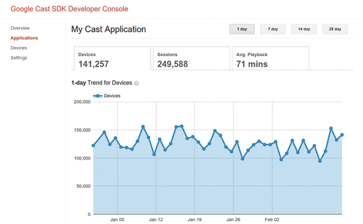
Task: Open the Devices metric tab
Action: click(x=112, y=58)
